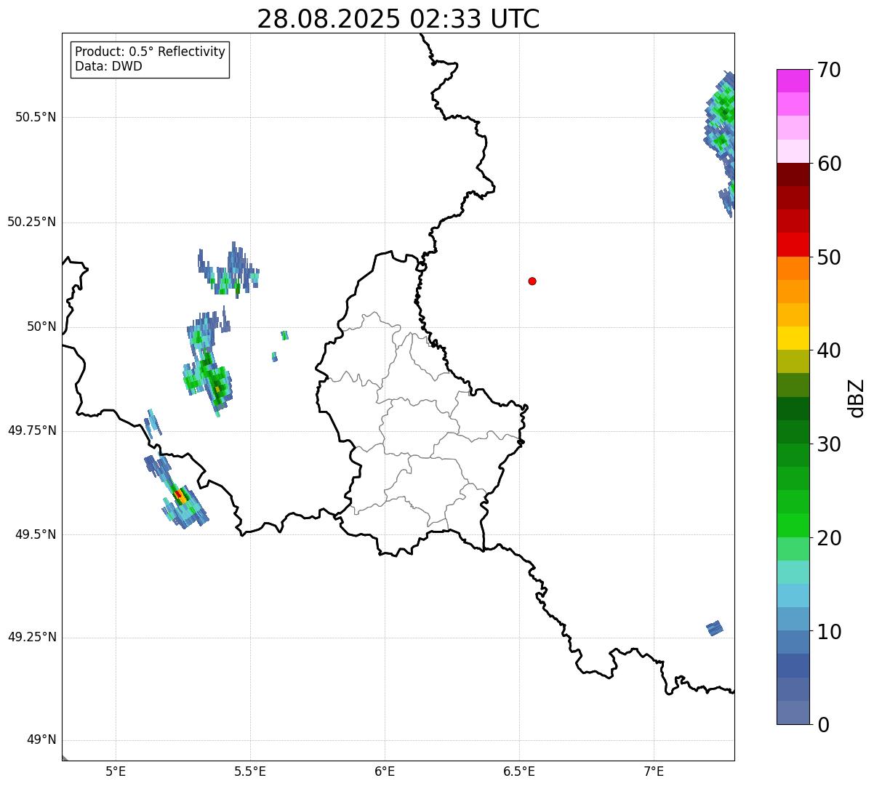
Task: Click the radar echo near 5.4°E 50.1°N
Action: [228, 269]
